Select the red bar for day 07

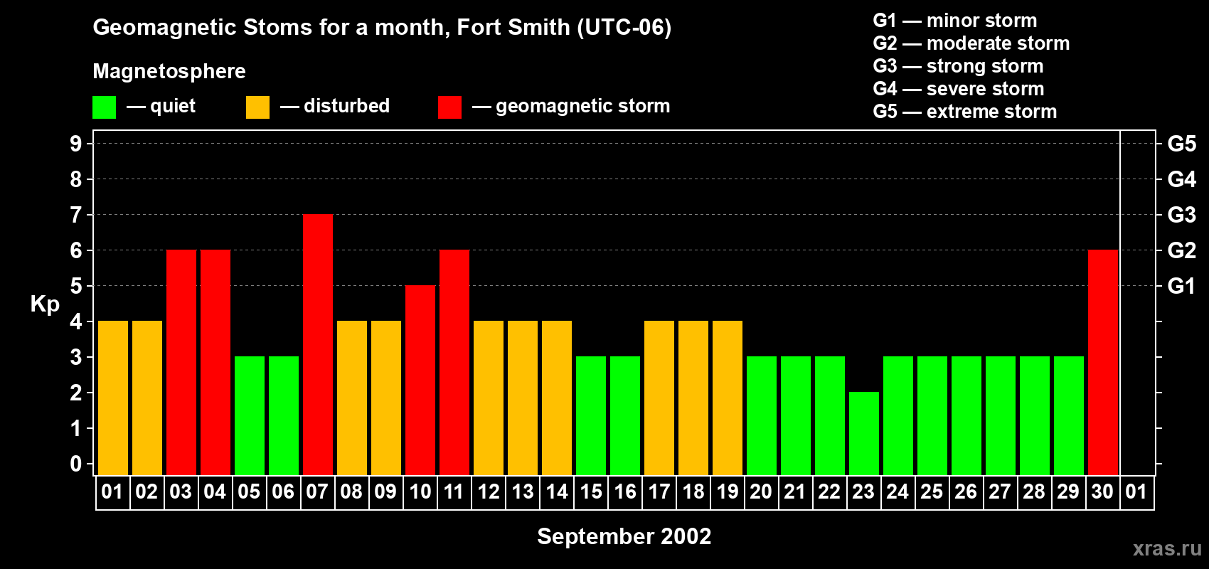tap(318, 345)
